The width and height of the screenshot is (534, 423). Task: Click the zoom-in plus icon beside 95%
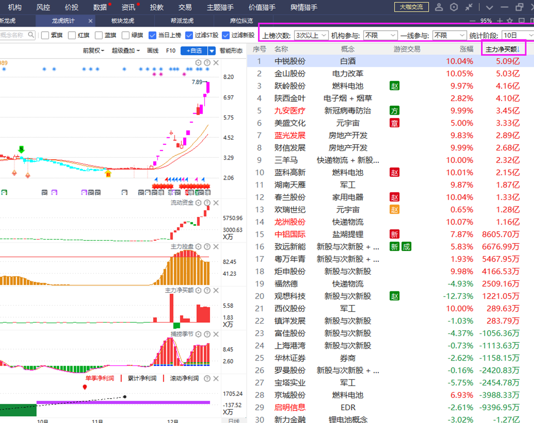[x=499, y=21]
